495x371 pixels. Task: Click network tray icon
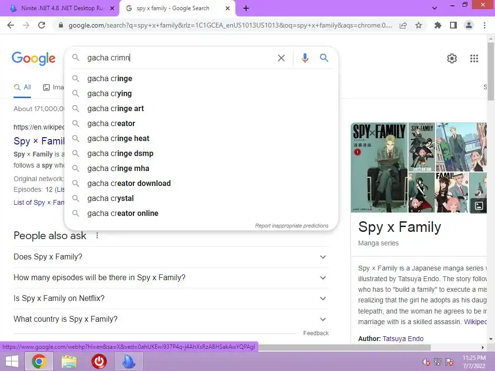(438, 362)
